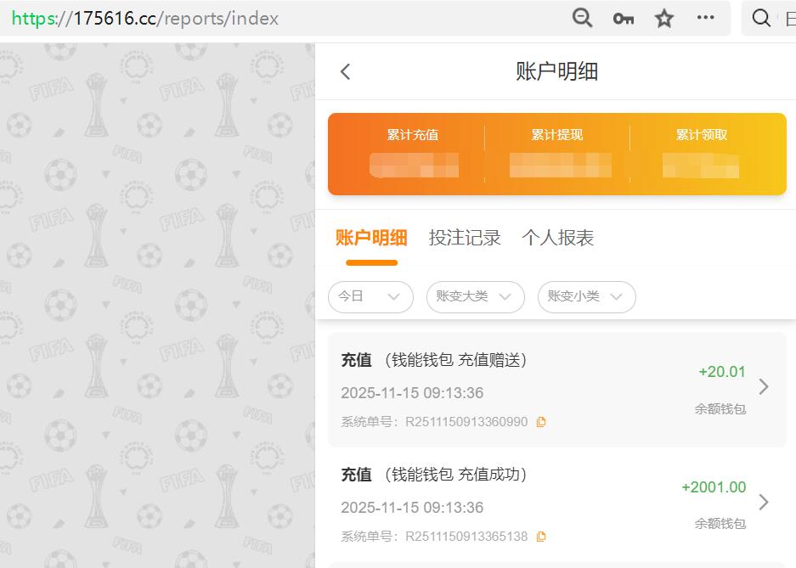Screen dimensions: 796x568
Task: Open the browser three-dot overflow menu
Action: click(705, 18)
